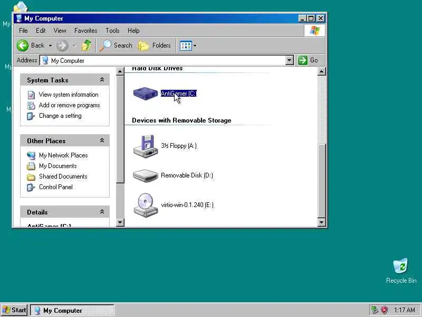
Task: Click the green Go button
Action: tap(308, 60)
